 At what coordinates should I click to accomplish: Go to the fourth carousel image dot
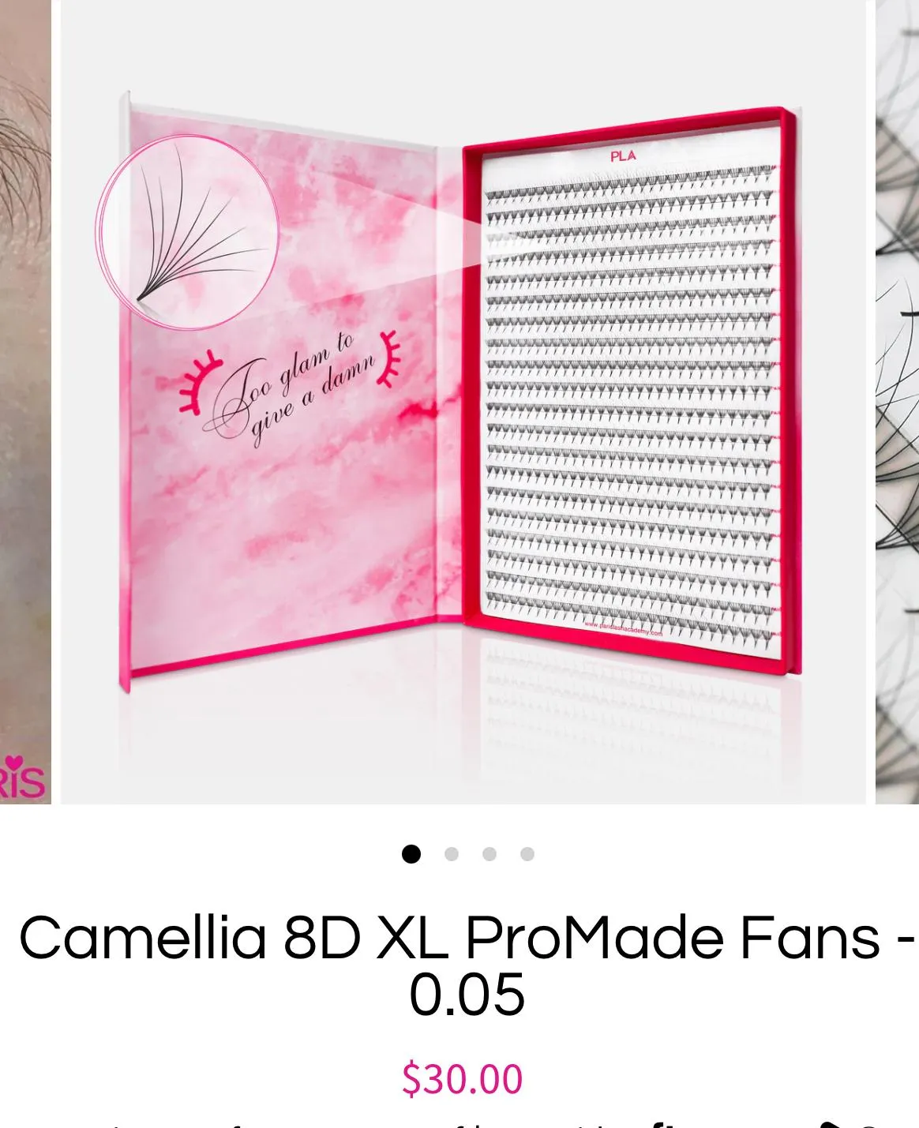pyautogui.click(x=527, y=854)
